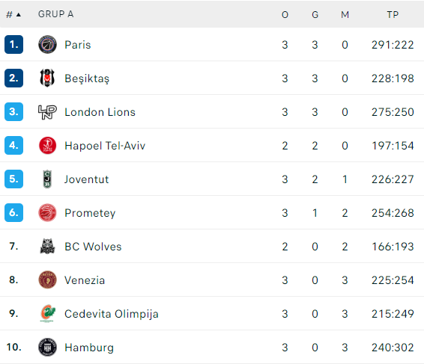
Task: Click the GRUP A header label
Action: coord(55,14)
